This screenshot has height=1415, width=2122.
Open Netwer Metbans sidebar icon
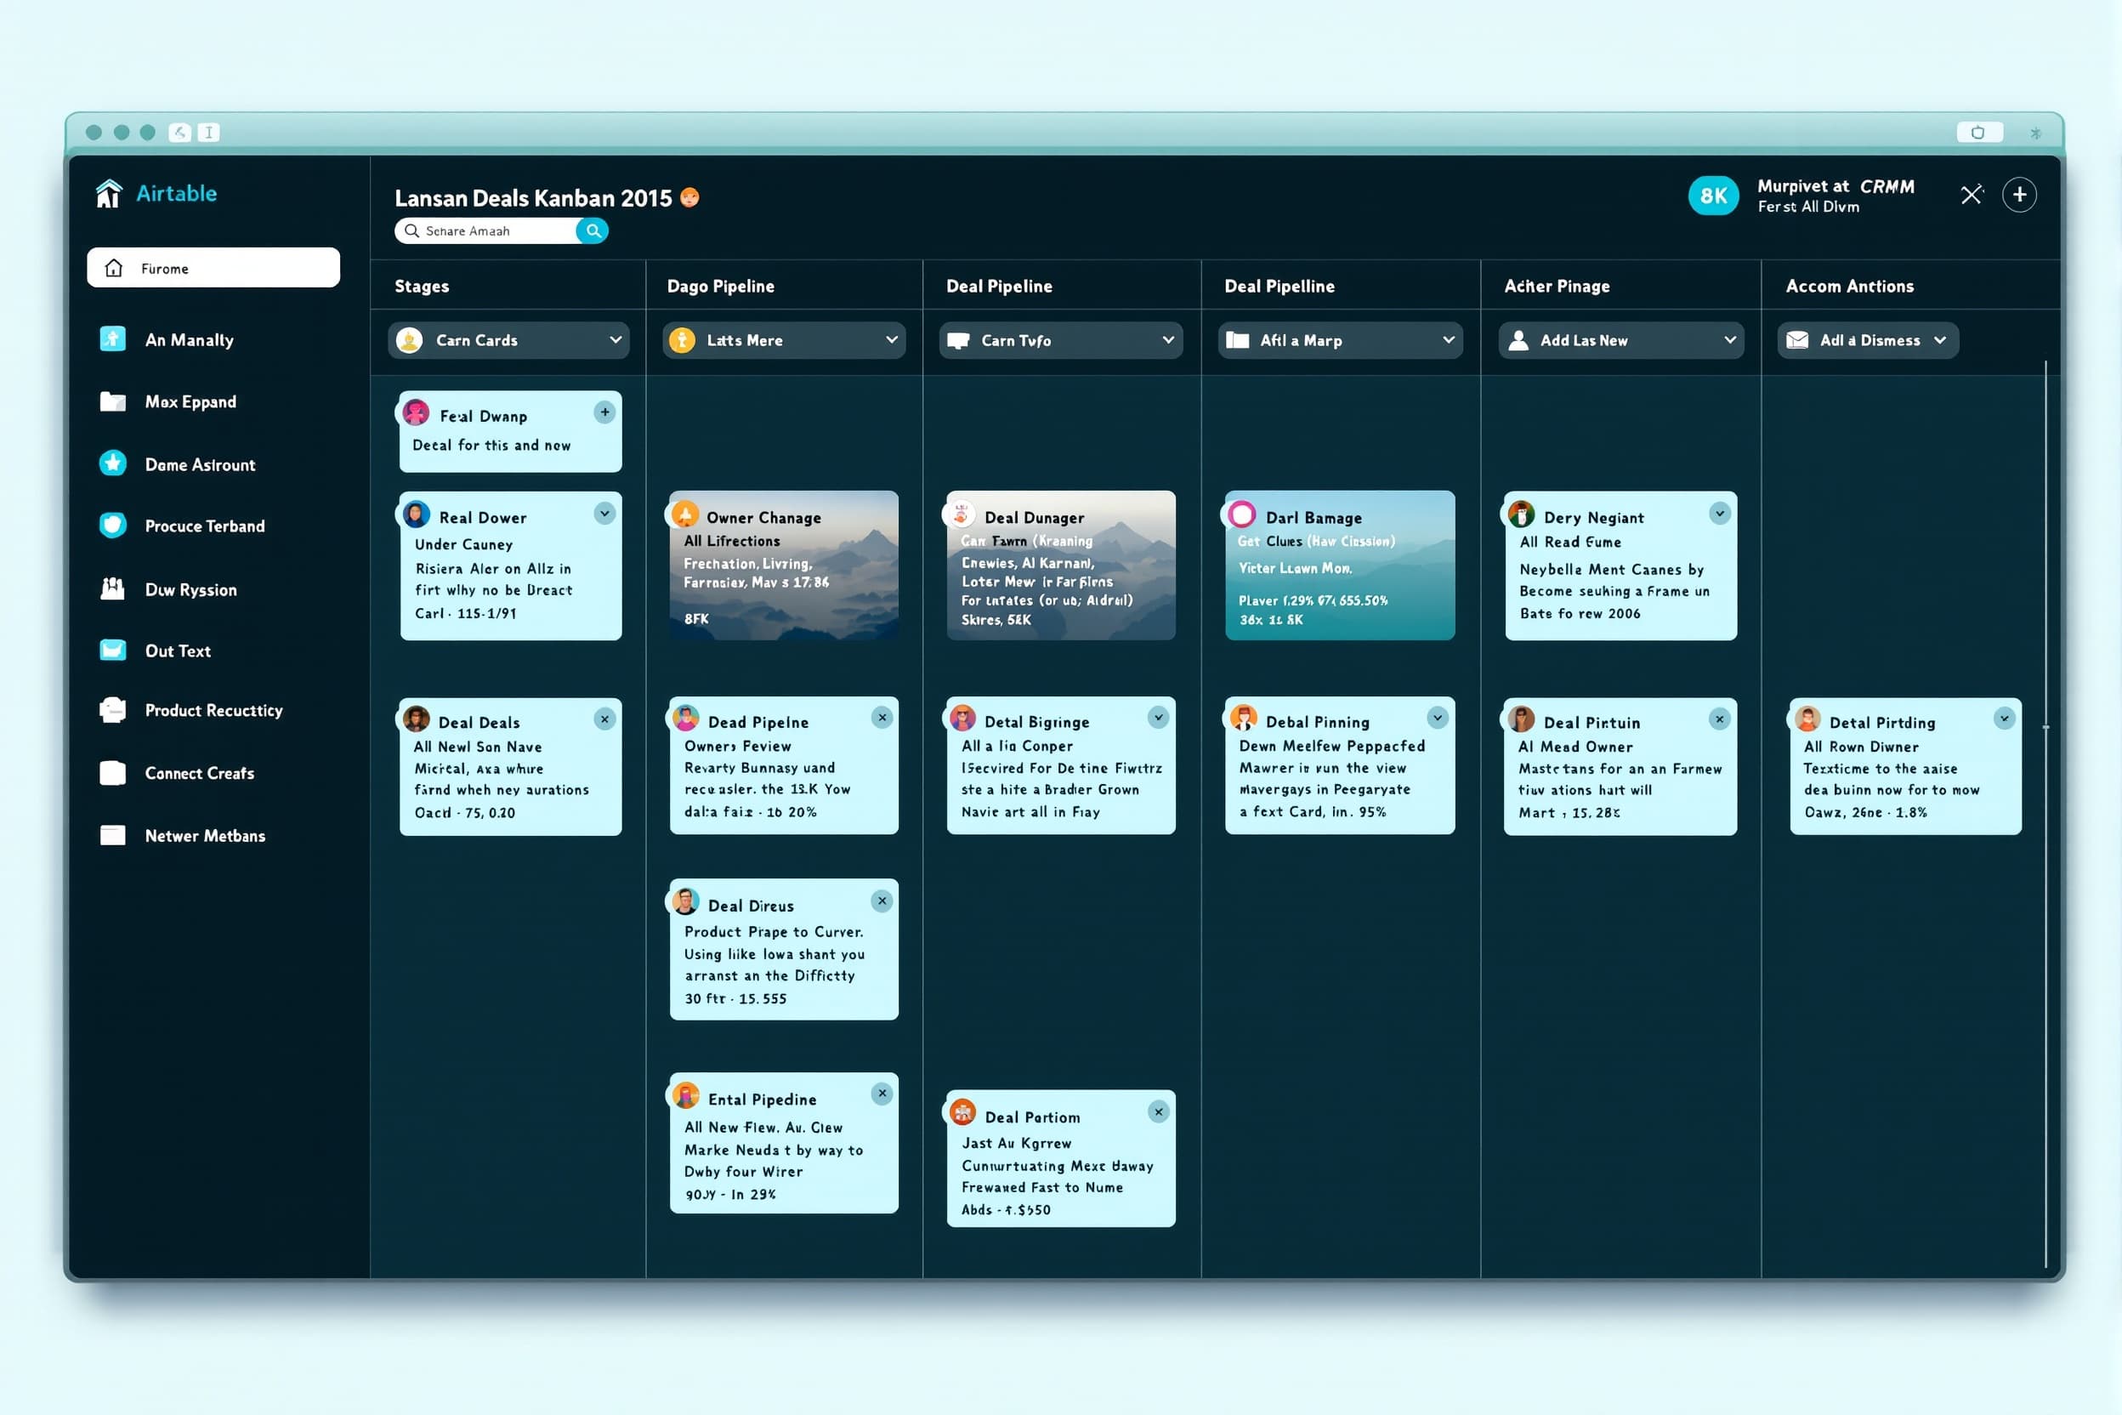113,836
